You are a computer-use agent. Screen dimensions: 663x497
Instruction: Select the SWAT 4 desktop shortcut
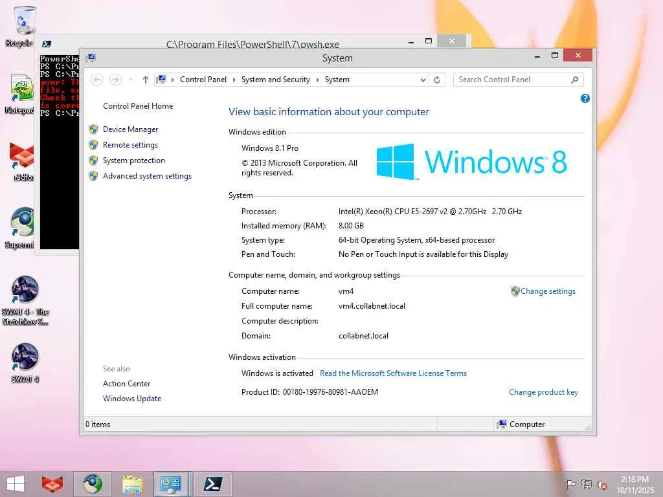point(25,363)
